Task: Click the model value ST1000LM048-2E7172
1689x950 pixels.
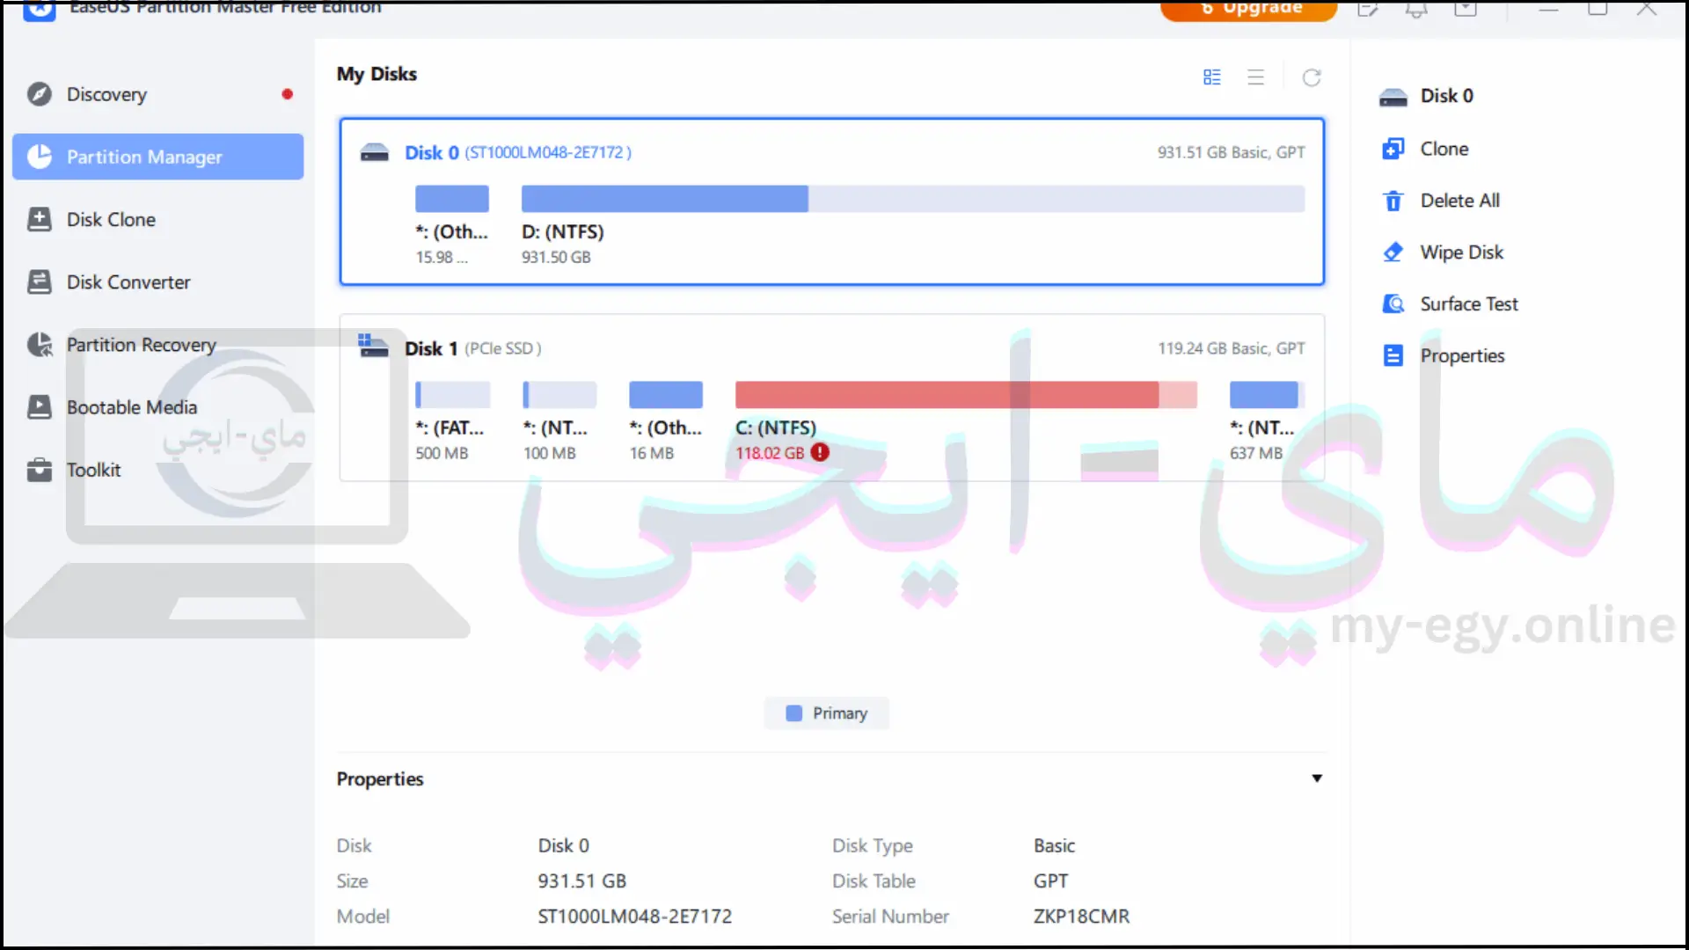Action: click(x=634, y=917)
